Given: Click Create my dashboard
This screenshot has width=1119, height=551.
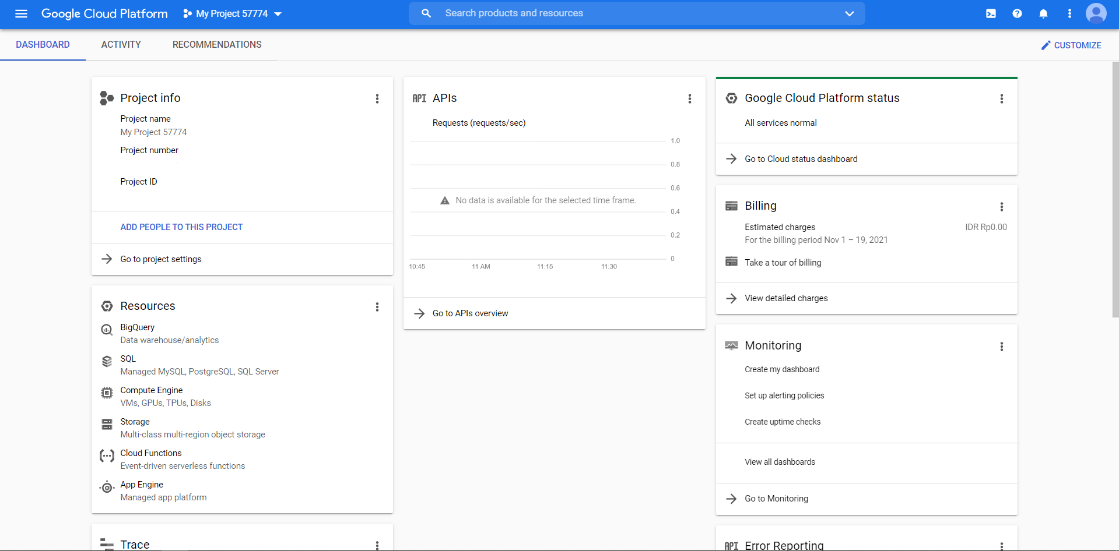Looking at the screenshot, I should click(782, 369).
